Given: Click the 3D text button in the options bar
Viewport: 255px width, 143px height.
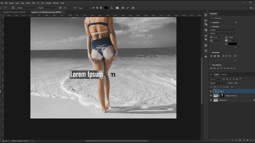Looking at the screenshot, I should 133,8.
